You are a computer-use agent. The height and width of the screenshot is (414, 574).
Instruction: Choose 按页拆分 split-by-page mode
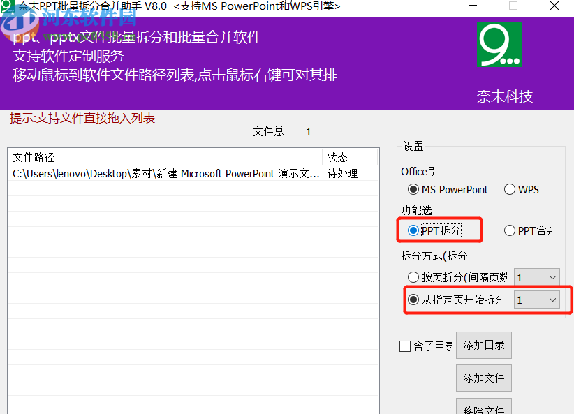pyautogui.click(x=413, y=277)
